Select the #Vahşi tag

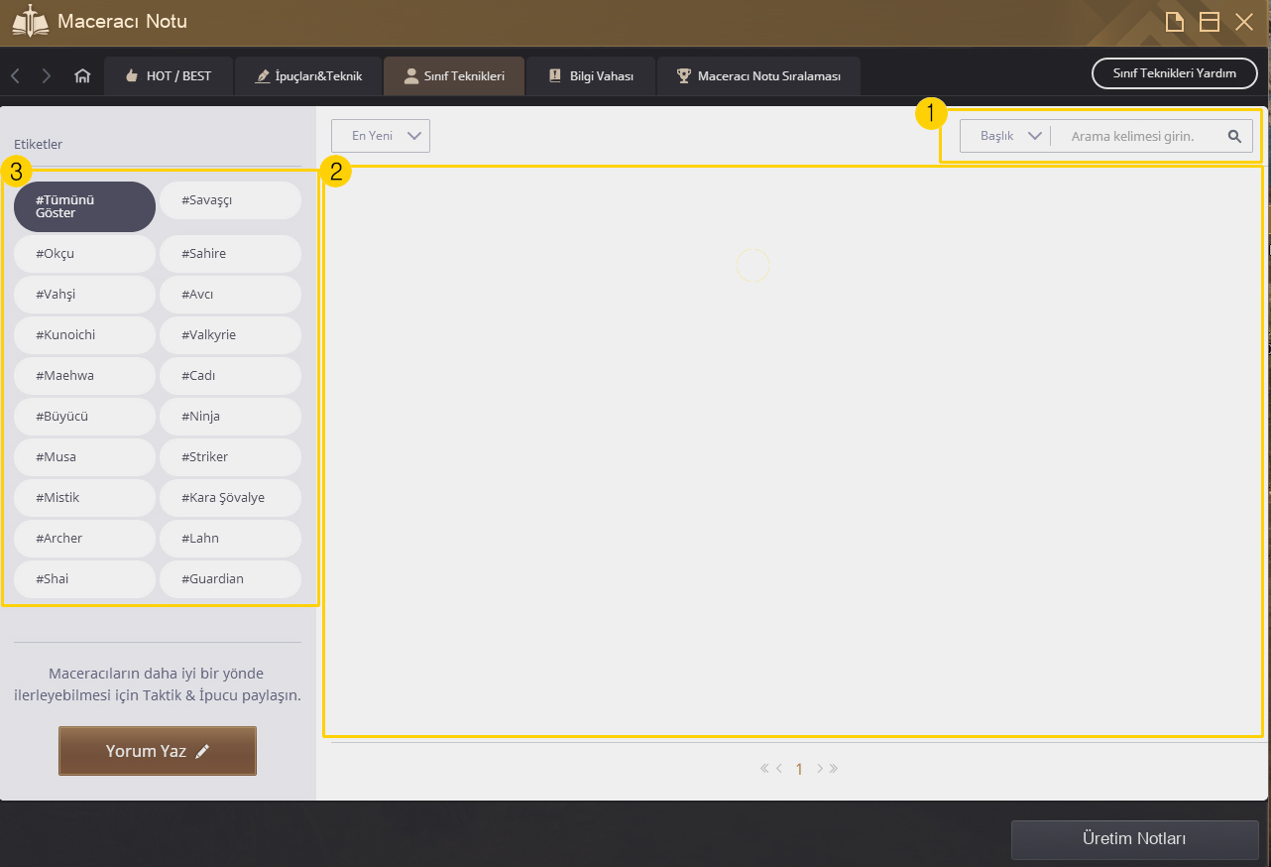(x=85, y=295)
